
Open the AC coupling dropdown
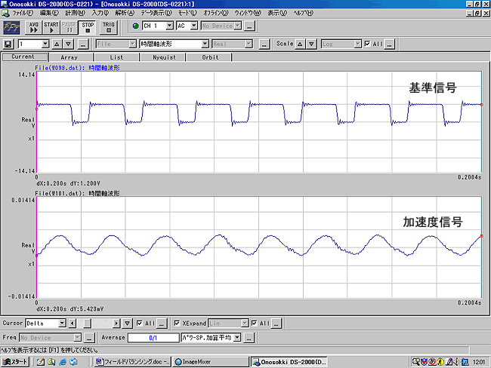coord(194,26)
